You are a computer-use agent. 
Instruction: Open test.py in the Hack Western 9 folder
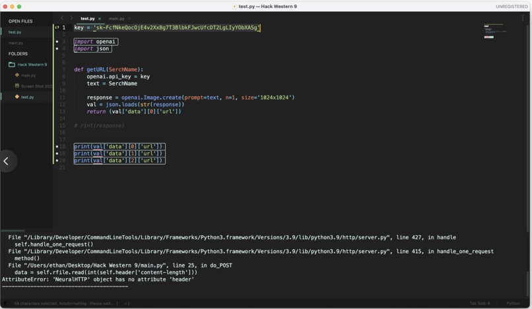28,97
